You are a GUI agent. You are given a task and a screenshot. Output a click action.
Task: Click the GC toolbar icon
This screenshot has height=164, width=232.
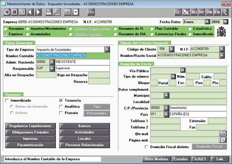click(178, 12)
